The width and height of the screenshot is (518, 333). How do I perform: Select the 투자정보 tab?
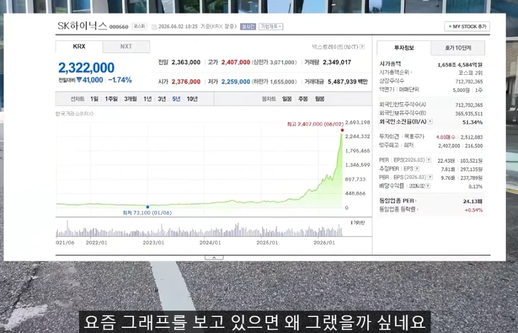click(x=403, y=48)
